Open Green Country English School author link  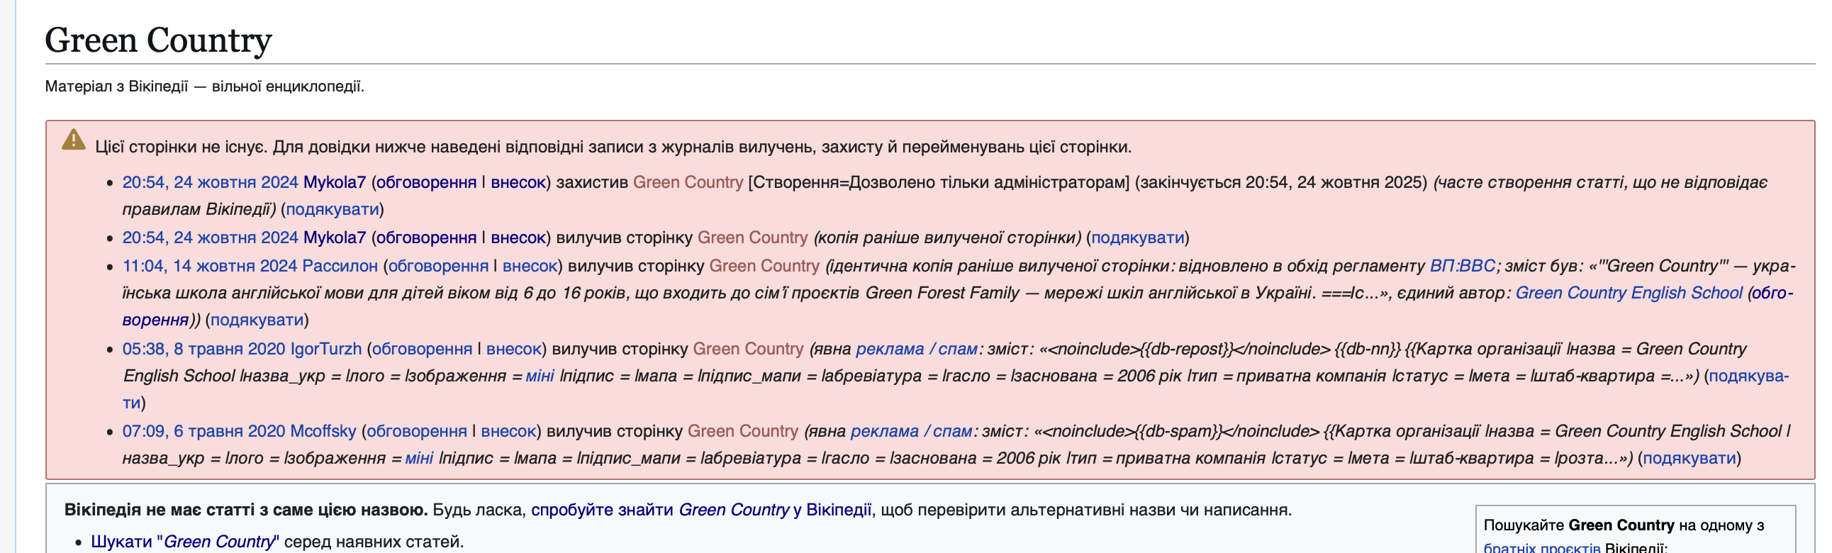tap(1629, 293)
